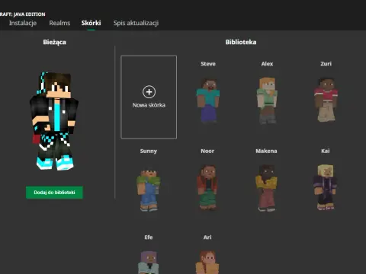
Task: Click the Steve name label
Action: [208, 64]
